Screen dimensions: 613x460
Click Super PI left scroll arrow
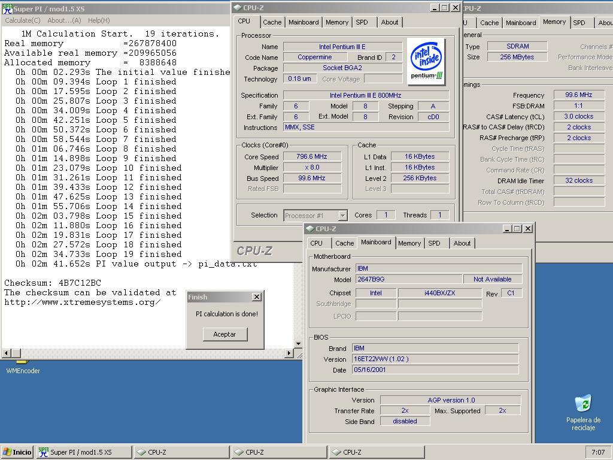[6, 353]
